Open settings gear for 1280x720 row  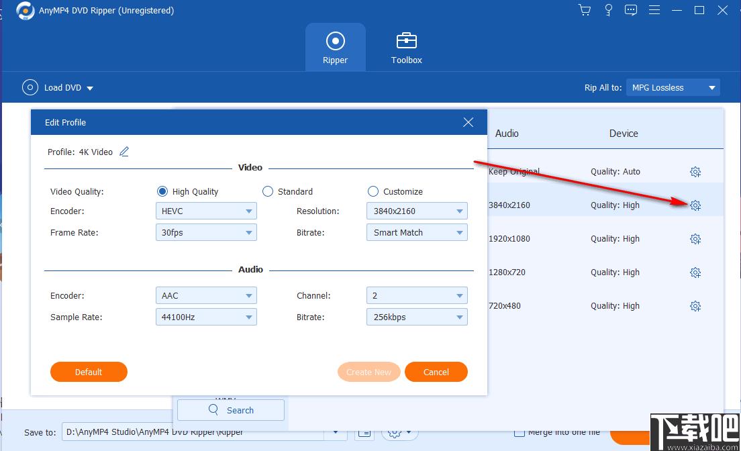click(x=695, y=272)
